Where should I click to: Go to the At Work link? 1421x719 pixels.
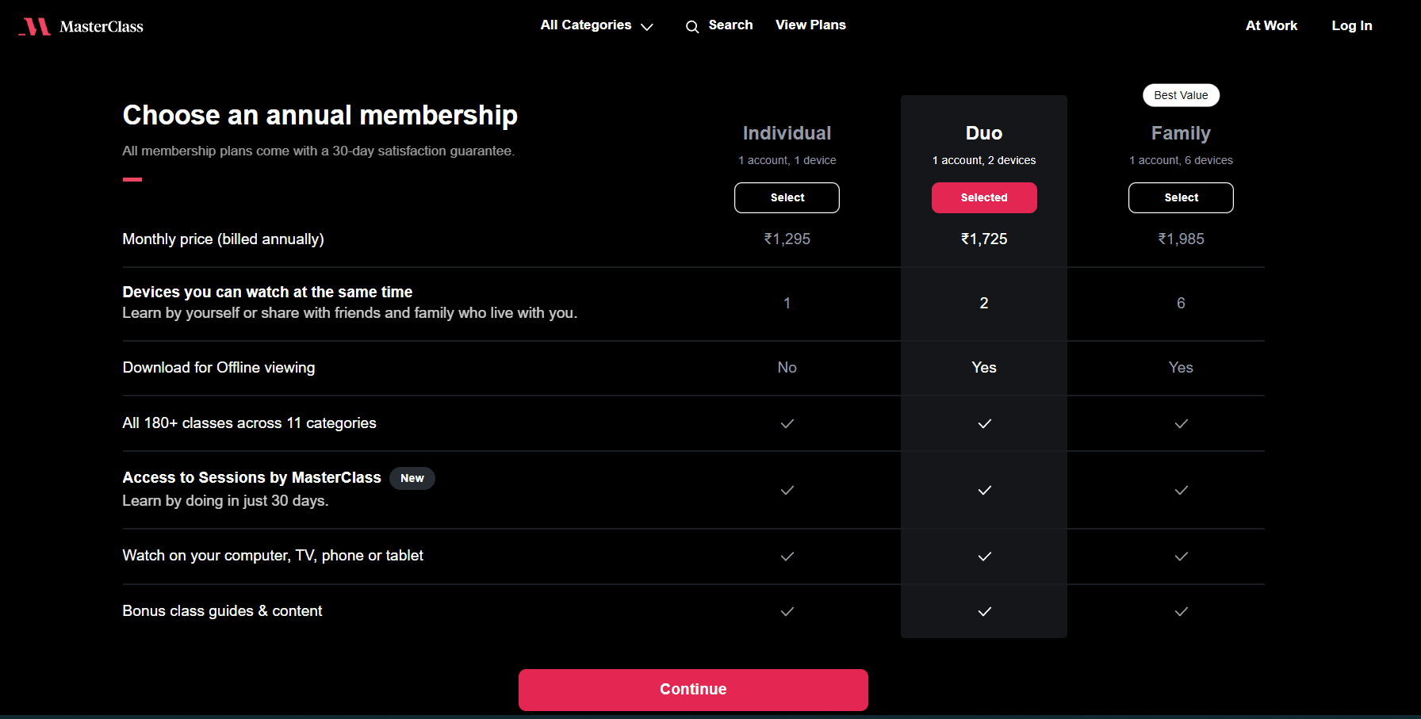point(1271,25)
